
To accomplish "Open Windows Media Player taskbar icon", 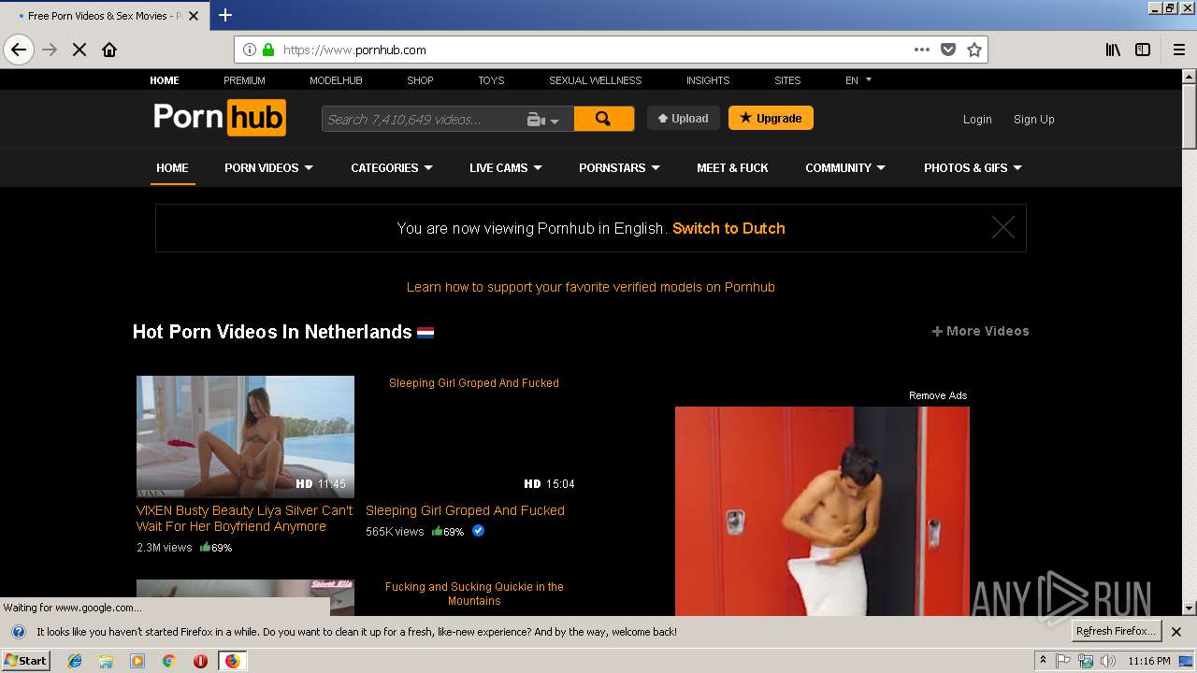I will pos(137,661).
